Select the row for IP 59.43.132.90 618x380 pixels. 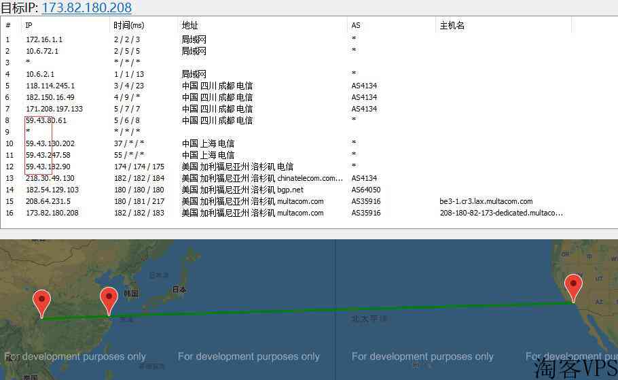pyautogui.click(x=48, y=167)
